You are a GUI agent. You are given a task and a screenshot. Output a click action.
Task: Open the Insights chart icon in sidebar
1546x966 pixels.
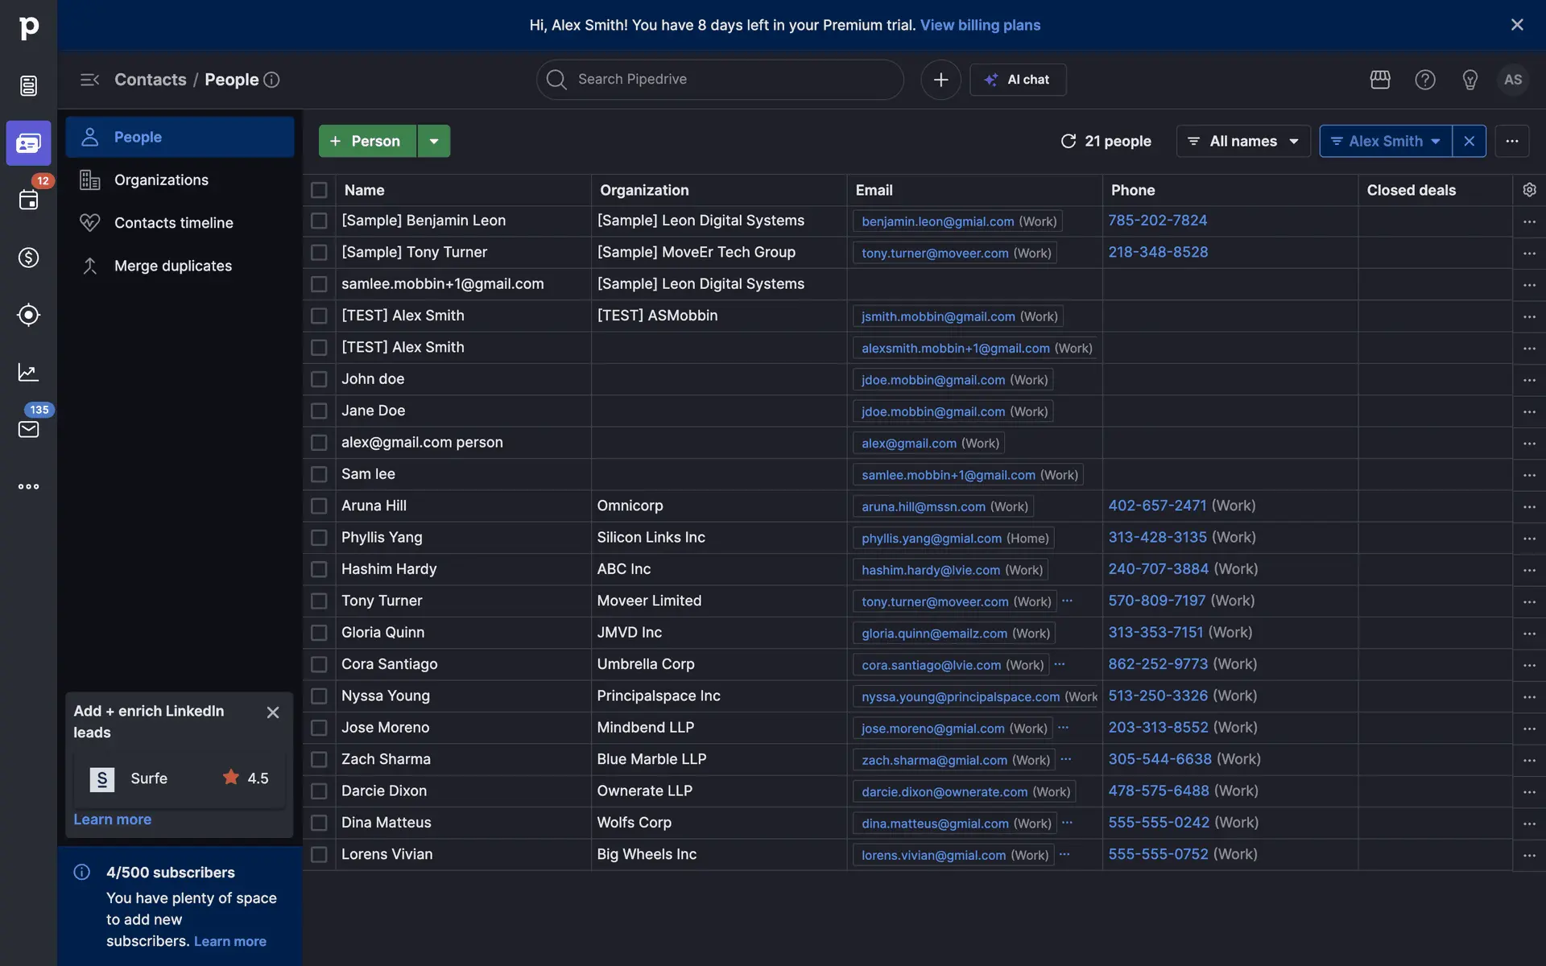pyautogui.click(x=28, y=372)
